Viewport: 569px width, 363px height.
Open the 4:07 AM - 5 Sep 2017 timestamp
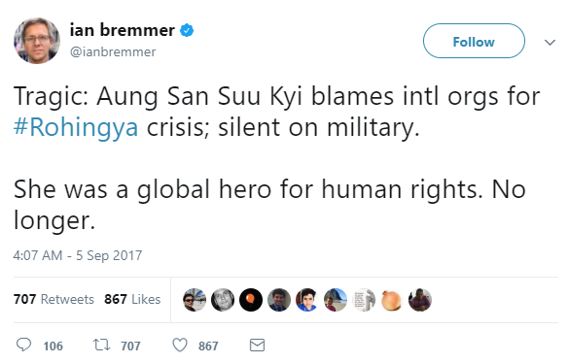point(78,255)
